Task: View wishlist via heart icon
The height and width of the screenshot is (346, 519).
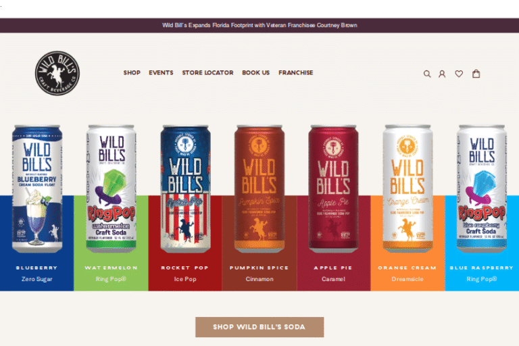Action: (459, 74)
